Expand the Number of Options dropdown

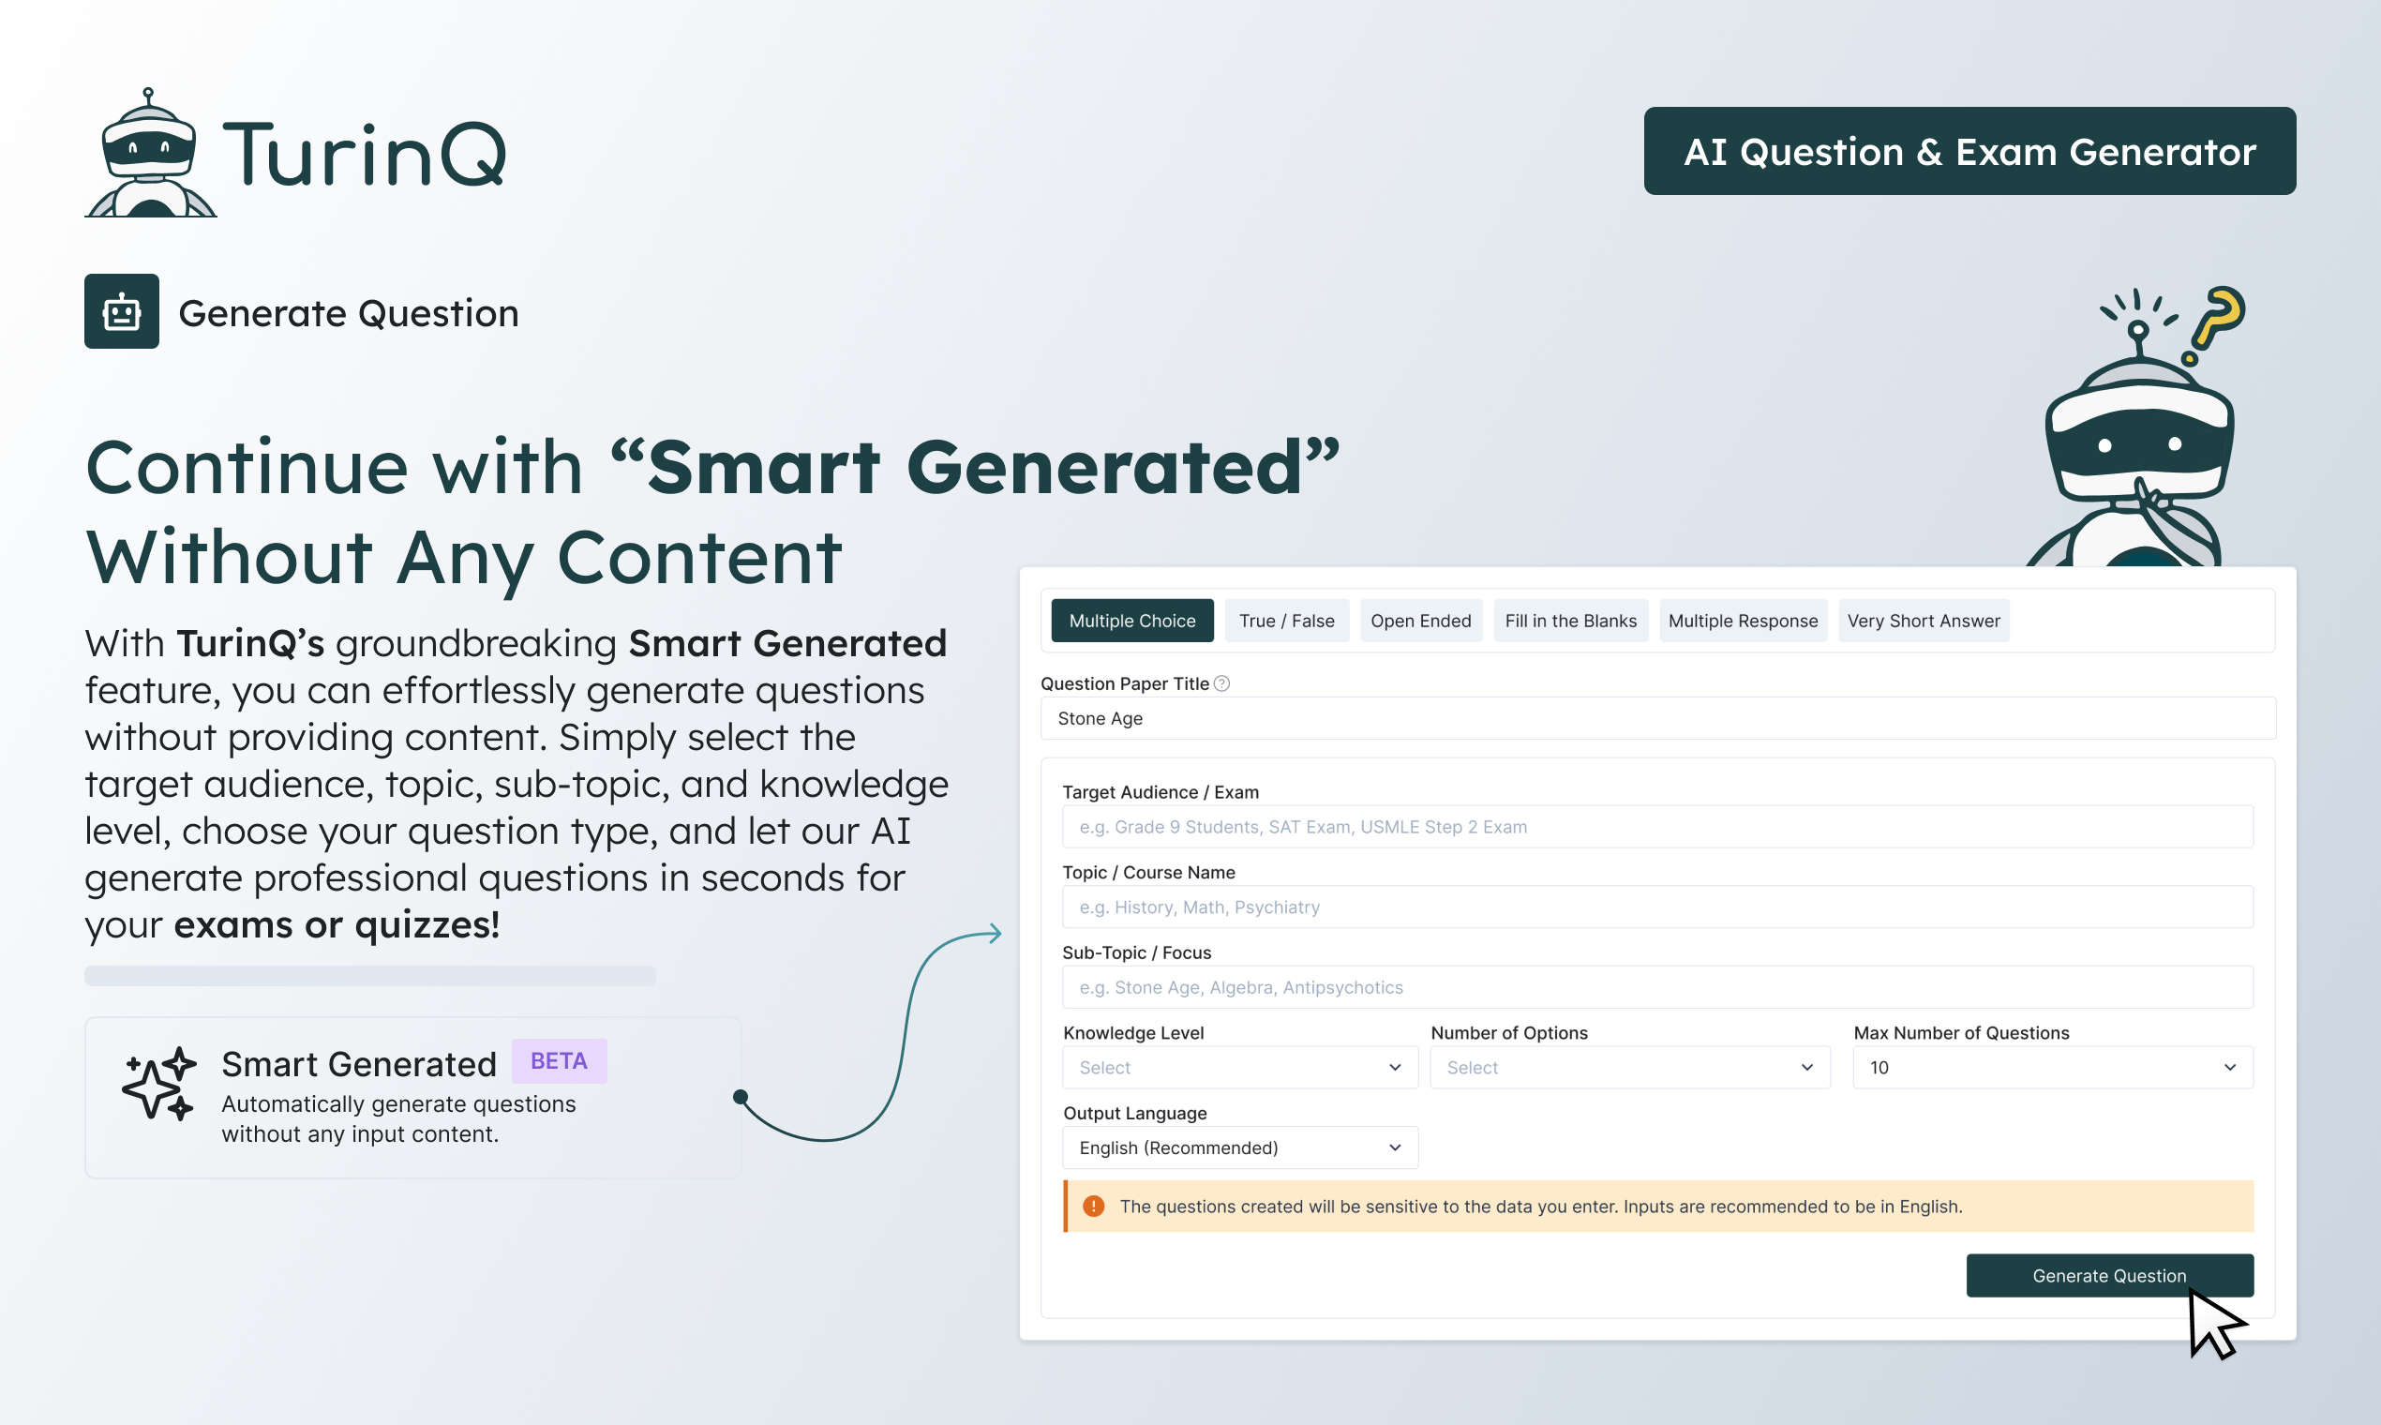1629,1068
